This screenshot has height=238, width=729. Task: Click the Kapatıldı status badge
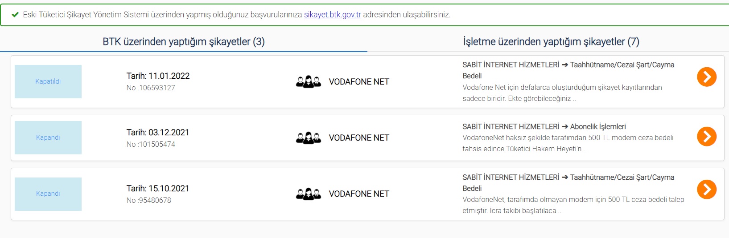48,81
